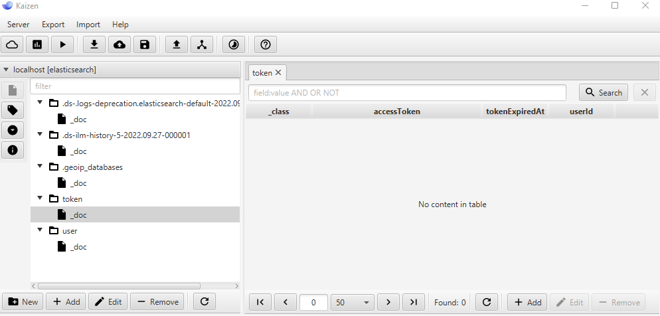Collapse the localhost [elasticsearch] panel
This screenshot has width=660, height=316.
(6, 70)
